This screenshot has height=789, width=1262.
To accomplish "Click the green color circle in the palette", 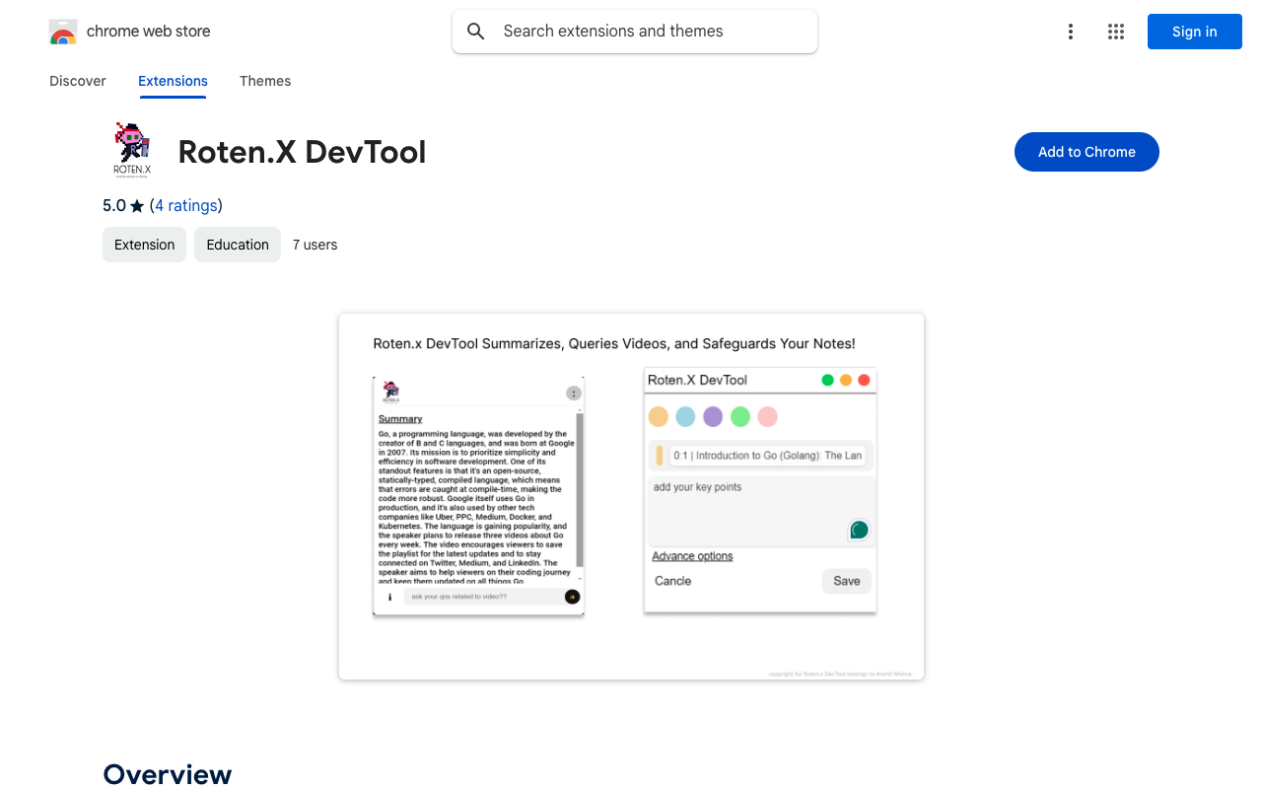I will (x=740, y=416).
